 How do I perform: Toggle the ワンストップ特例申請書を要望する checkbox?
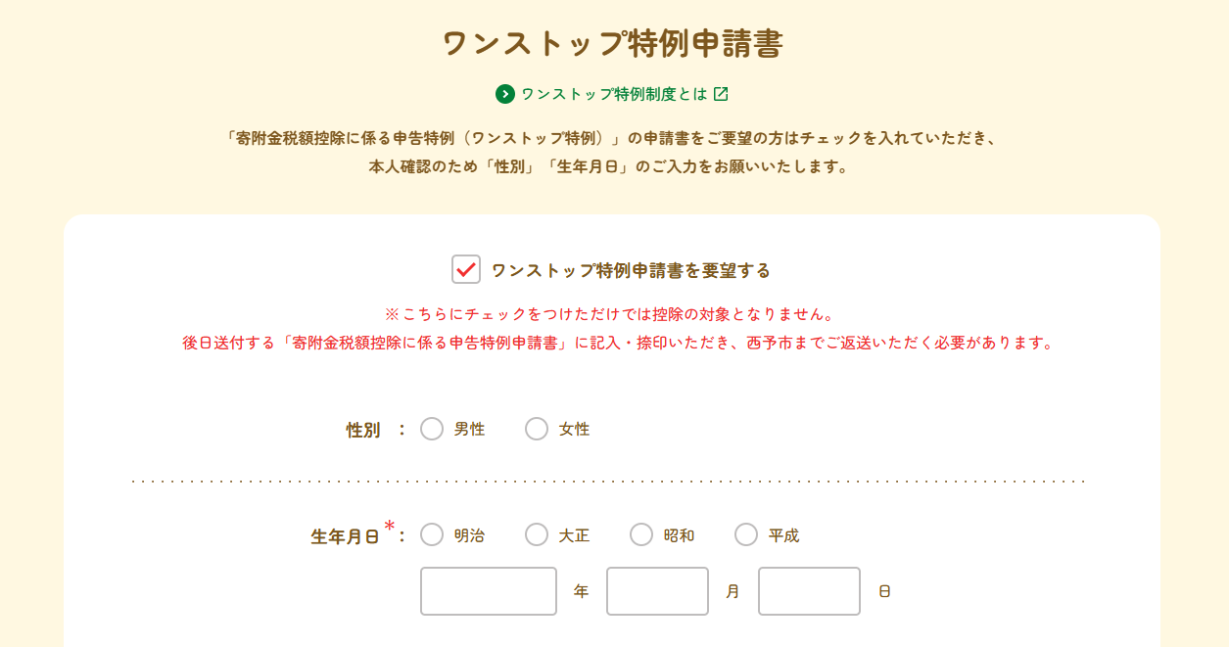click(466, 269)
